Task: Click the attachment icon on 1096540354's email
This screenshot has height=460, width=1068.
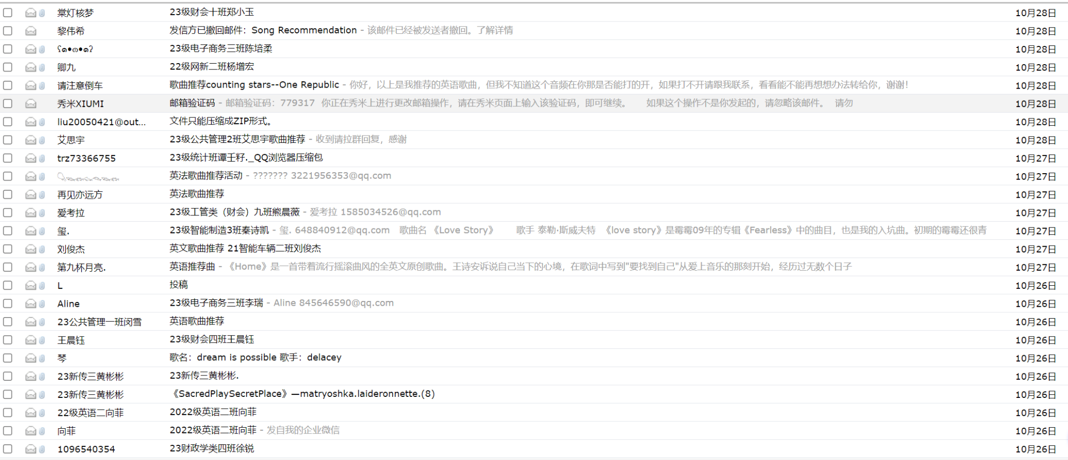Action: click(x=42, y=449)
